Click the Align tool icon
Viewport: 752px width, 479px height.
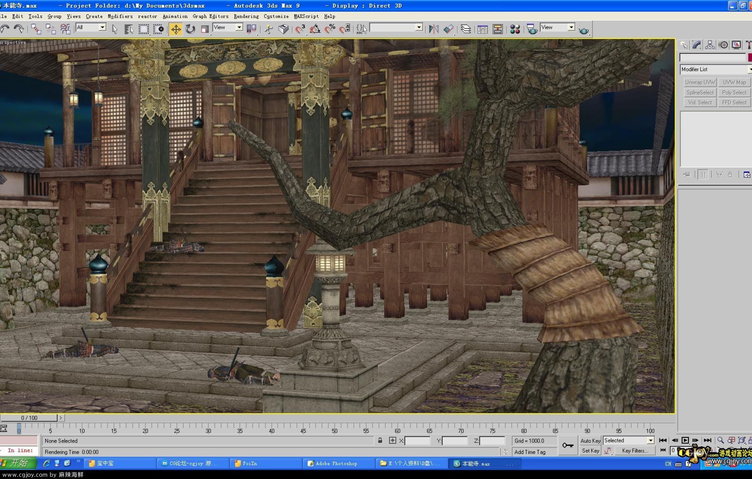(448, 29)
